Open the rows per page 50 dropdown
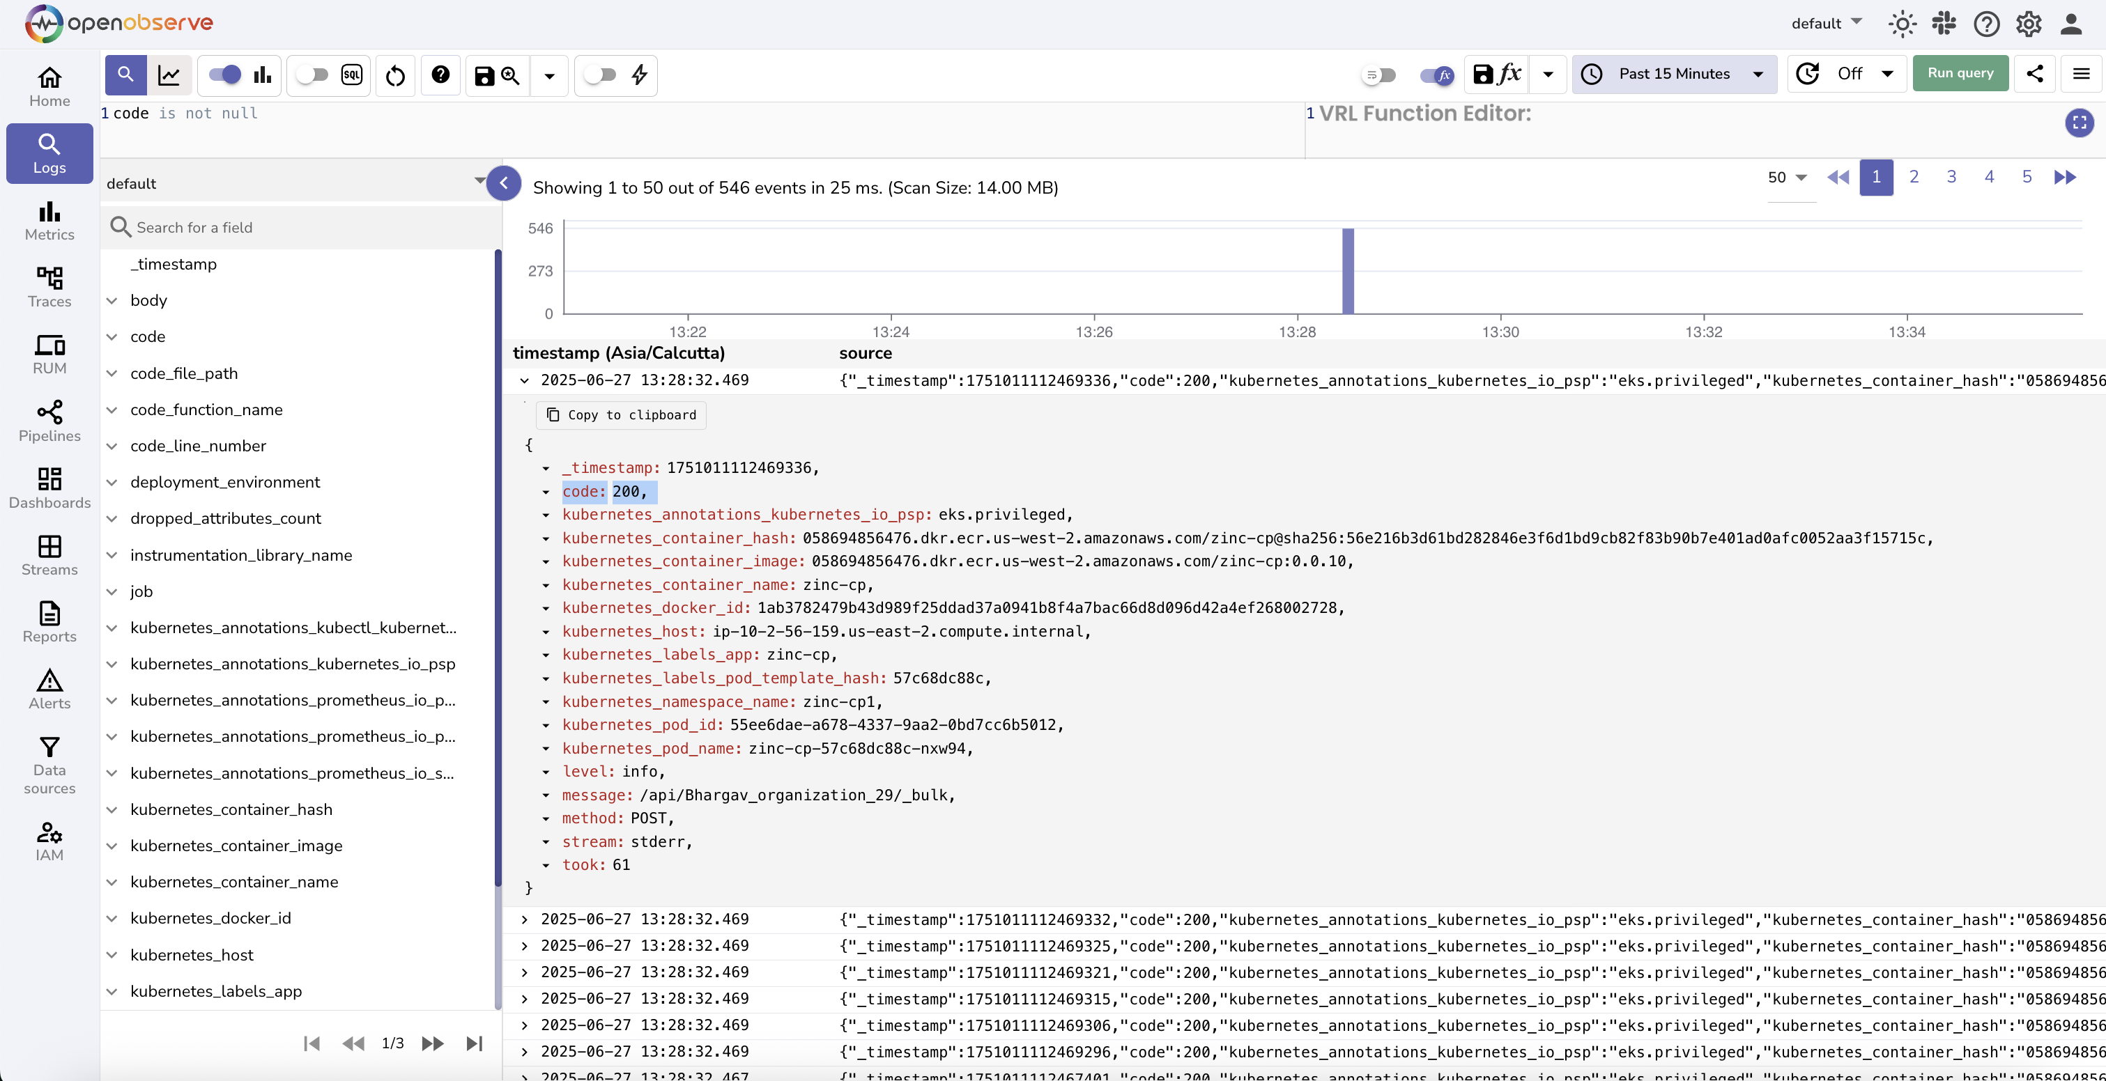Screen dimensions: 2106x1081 [x=1786, y=178]
